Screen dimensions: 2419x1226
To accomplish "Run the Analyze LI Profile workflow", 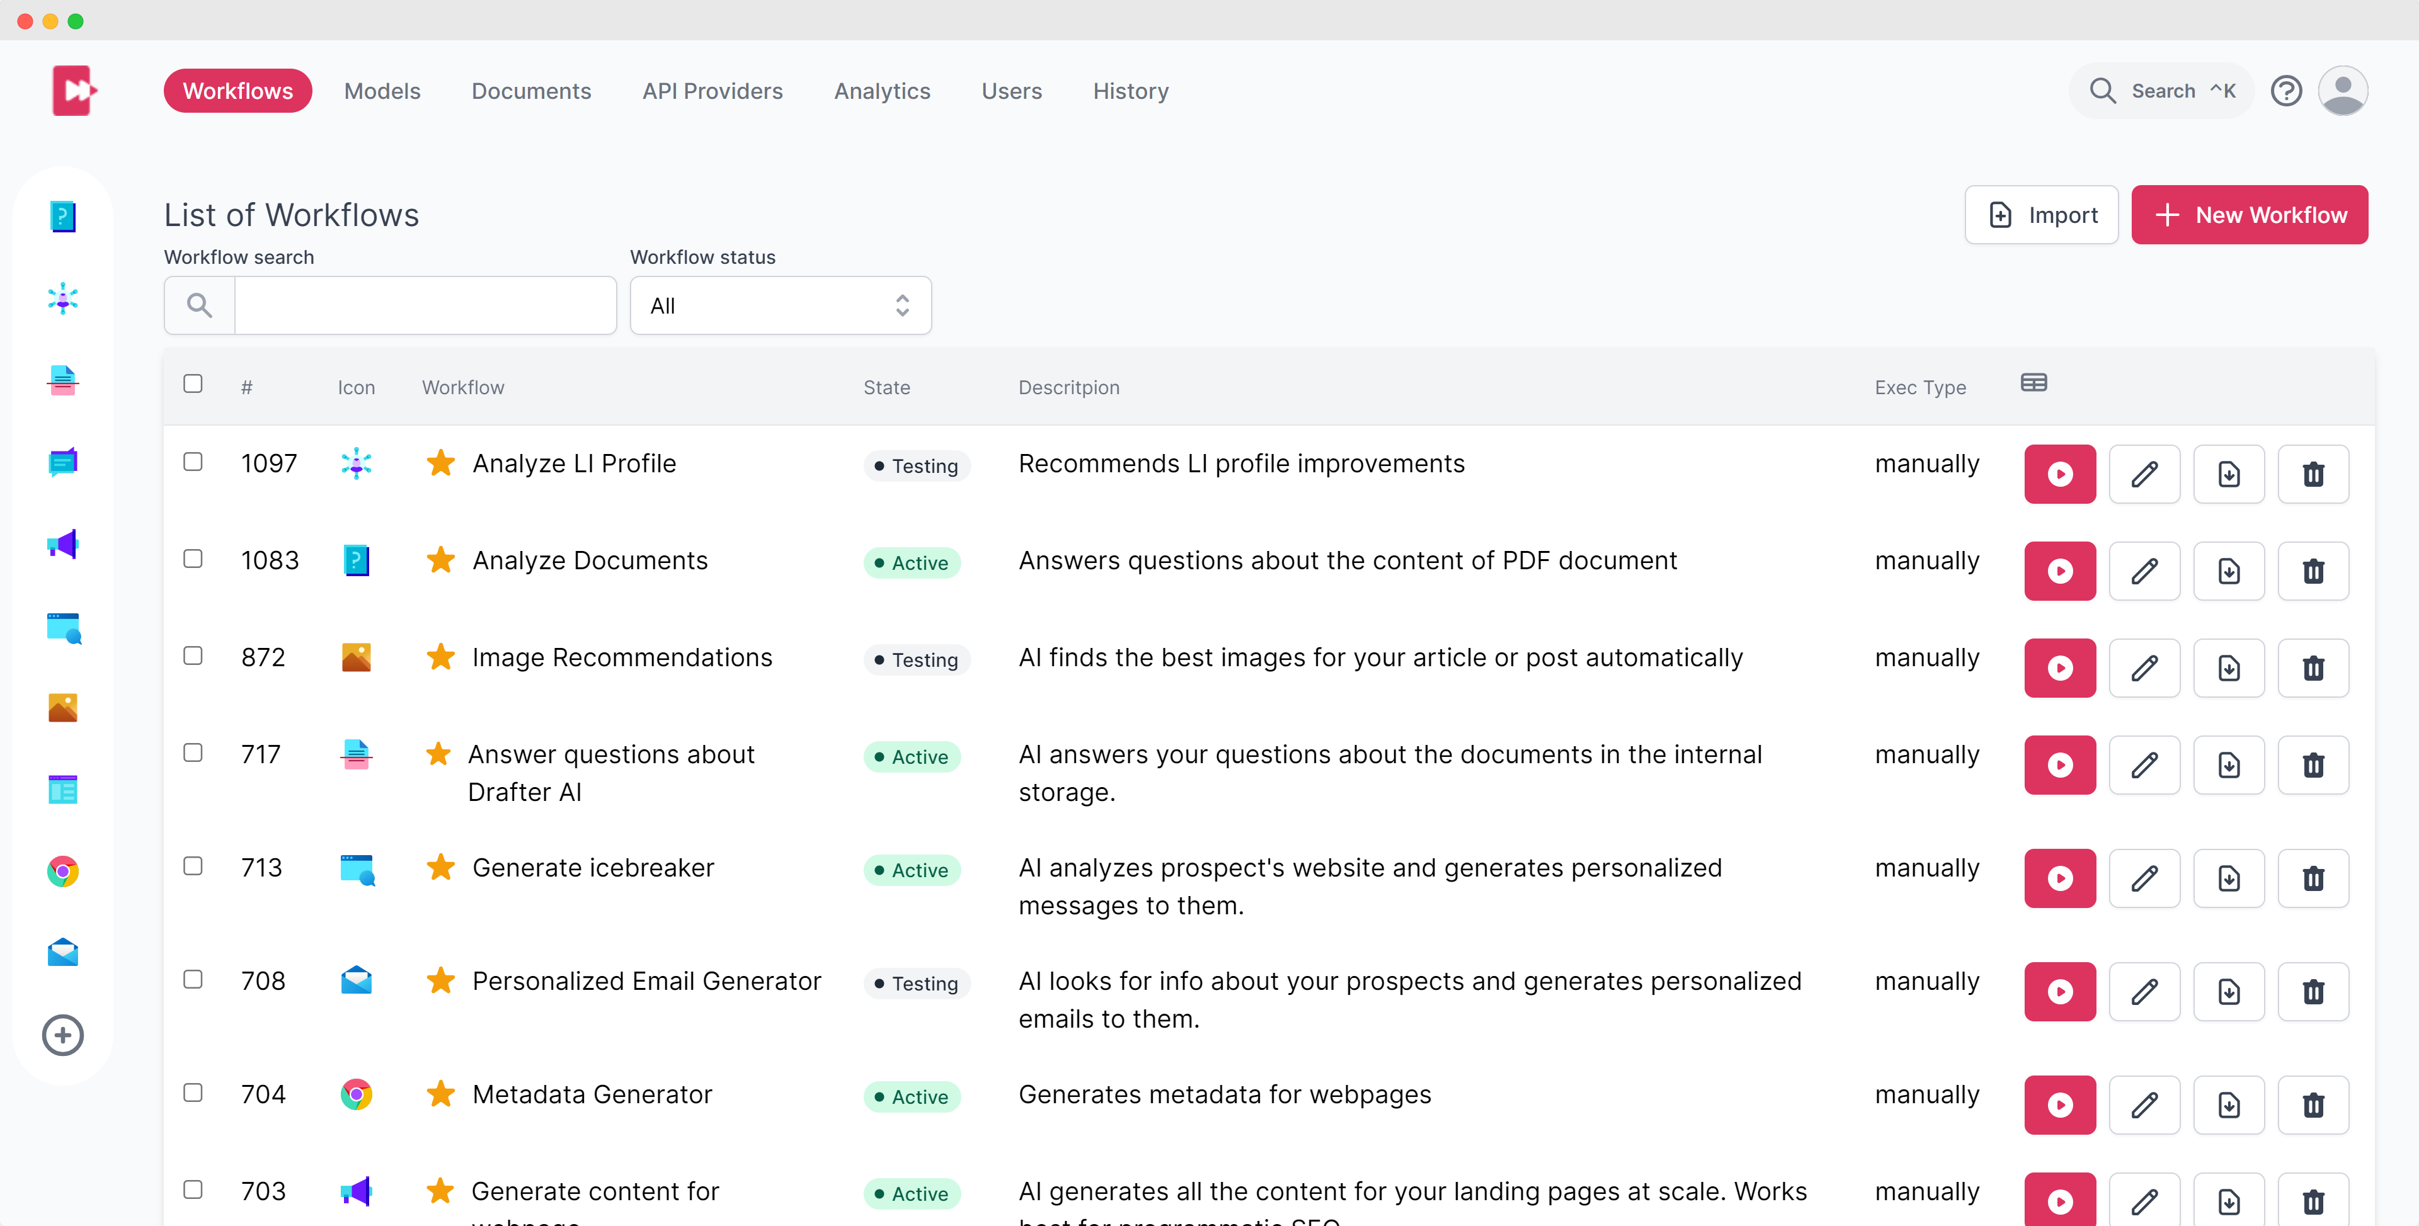I will [x=2059, y=474].
